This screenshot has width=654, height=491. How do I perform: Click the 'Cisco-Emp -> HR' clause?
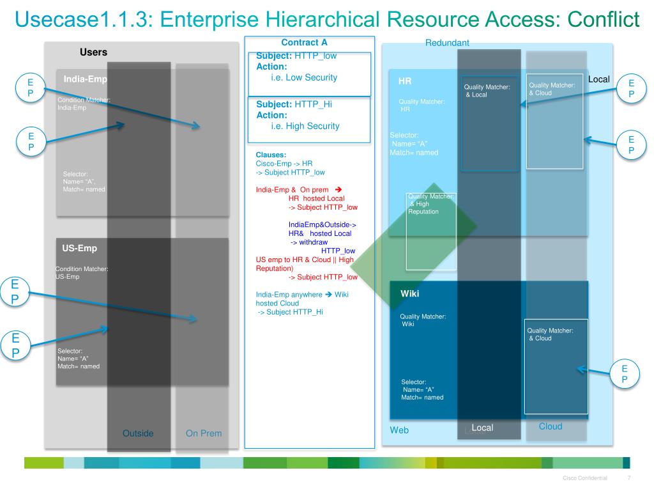pos(284,164)
